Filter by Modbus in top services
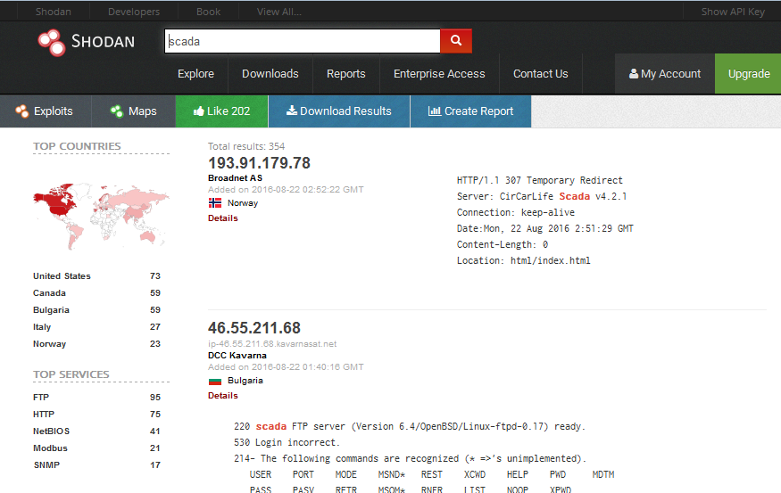This screenshot has height=493, width=781. (50, 448)
